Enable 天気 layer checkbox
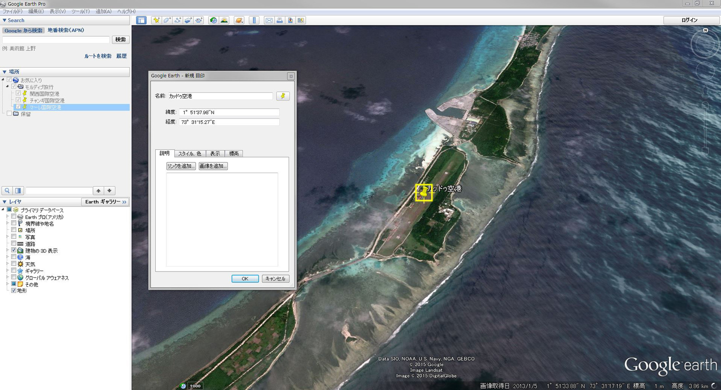Viewport: 721px width, 390px height. [x=14, y=264]
